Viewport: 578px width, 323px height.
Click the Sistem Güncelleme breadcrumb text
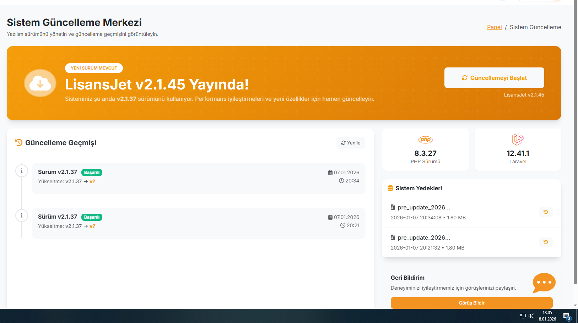tap(535, 27)
